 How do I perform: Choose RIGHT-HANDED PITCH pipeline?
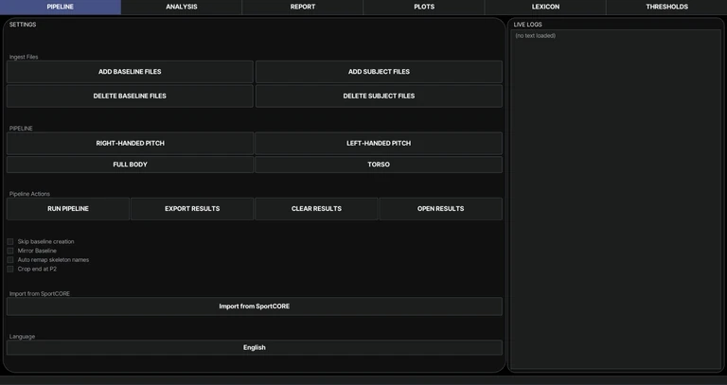[x=130, y=143]
